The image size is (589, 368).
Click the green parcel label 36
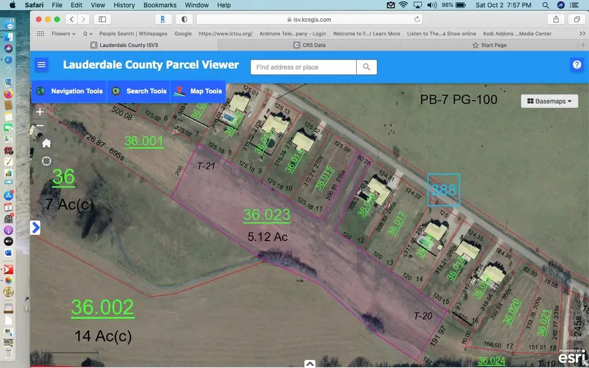(63, 176)
